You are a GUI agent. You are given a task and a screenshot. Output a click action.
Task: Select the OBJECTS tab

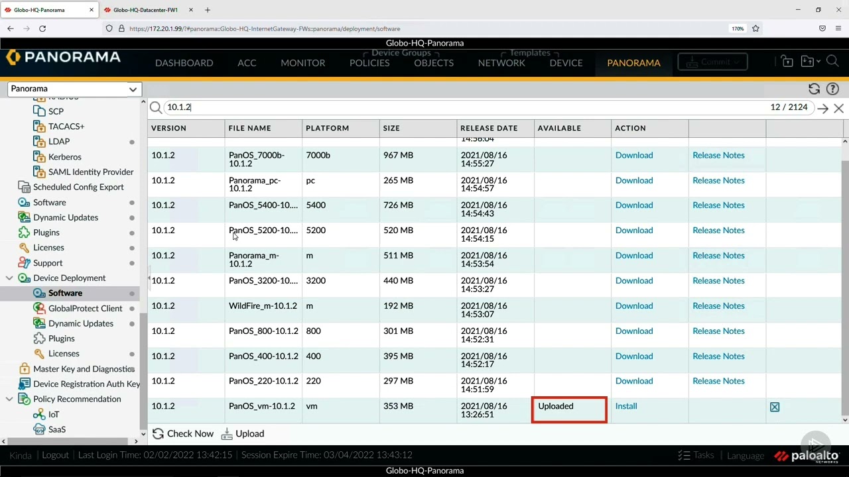pyautogui.click(x=434, y=63)
